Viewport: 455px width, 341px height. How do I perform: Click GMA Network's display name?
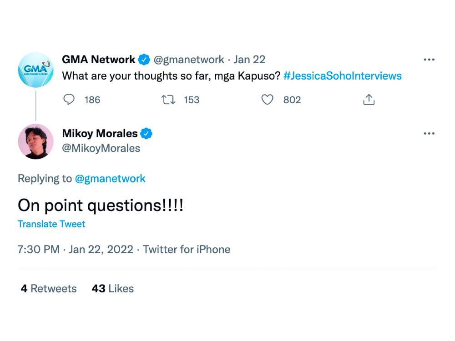pos(98,59)
